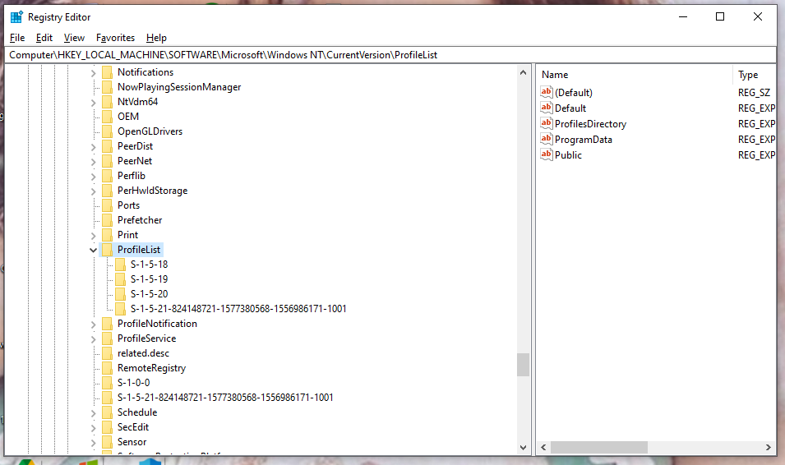Select the NowPlayingSessionManager folder icon
This screenshot has width=785, height=465.
pyautogui.click(x=107, y=87)
